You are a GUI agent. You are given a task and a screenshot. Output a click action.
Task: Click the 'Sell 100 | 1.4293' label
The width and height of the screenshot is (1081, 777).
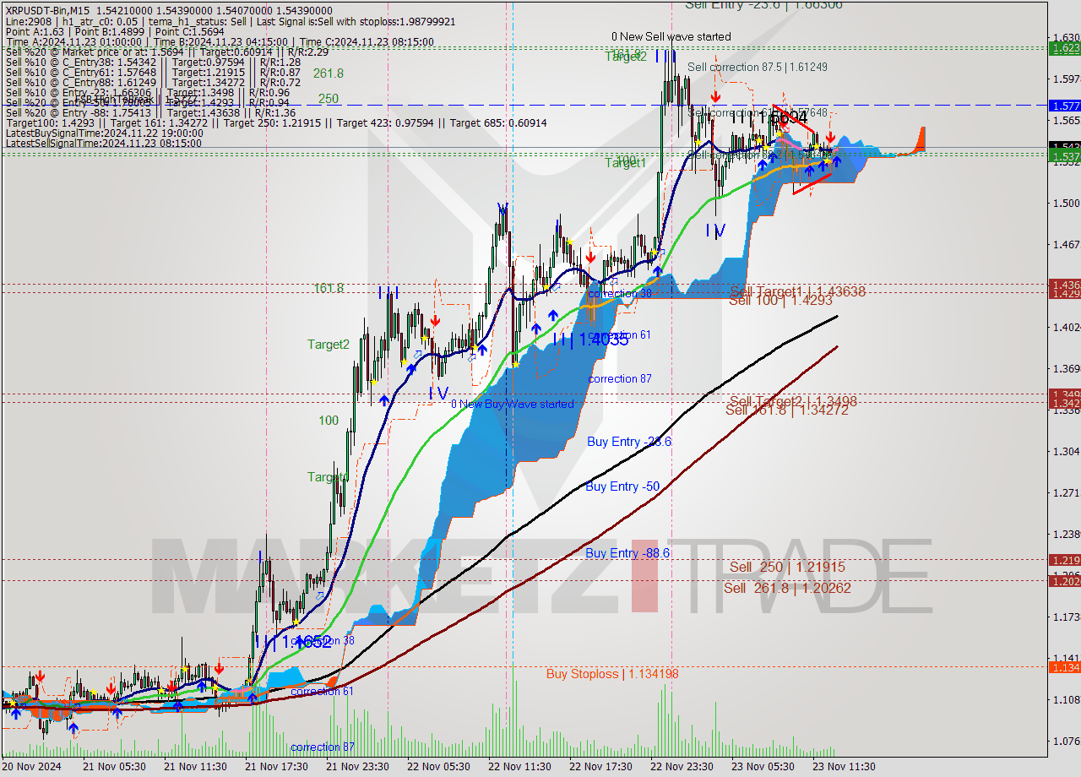(x=780, y=300)
